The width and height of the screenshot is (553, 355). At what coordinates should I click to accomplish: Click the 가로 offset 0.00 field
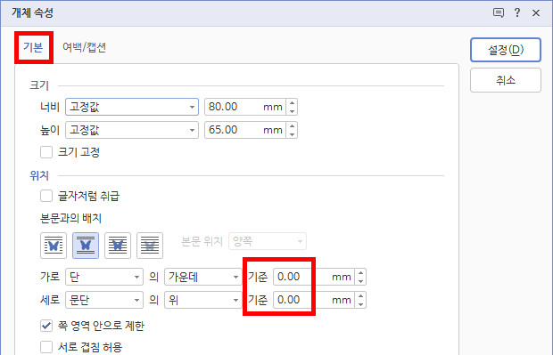coord(314,277)
